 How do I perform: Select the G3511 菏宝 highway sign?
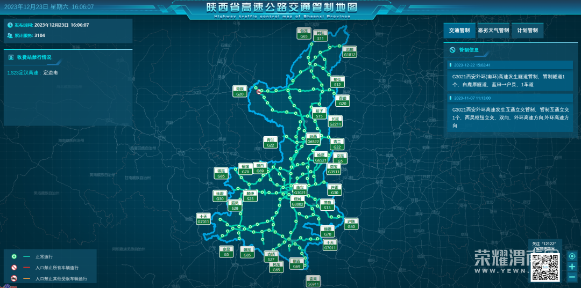click(334, 169)
